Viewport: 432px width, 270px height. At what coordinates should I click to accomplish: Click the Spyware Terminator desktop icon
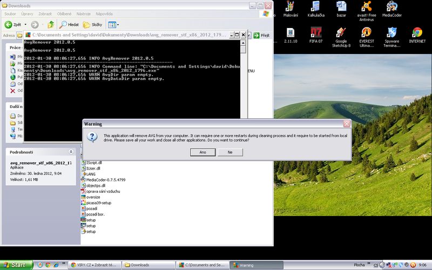click(392, 37)
